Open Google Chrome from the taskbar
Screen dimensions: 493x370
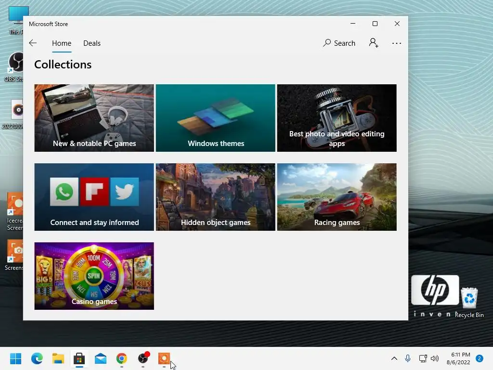click(x=122, y=358)
